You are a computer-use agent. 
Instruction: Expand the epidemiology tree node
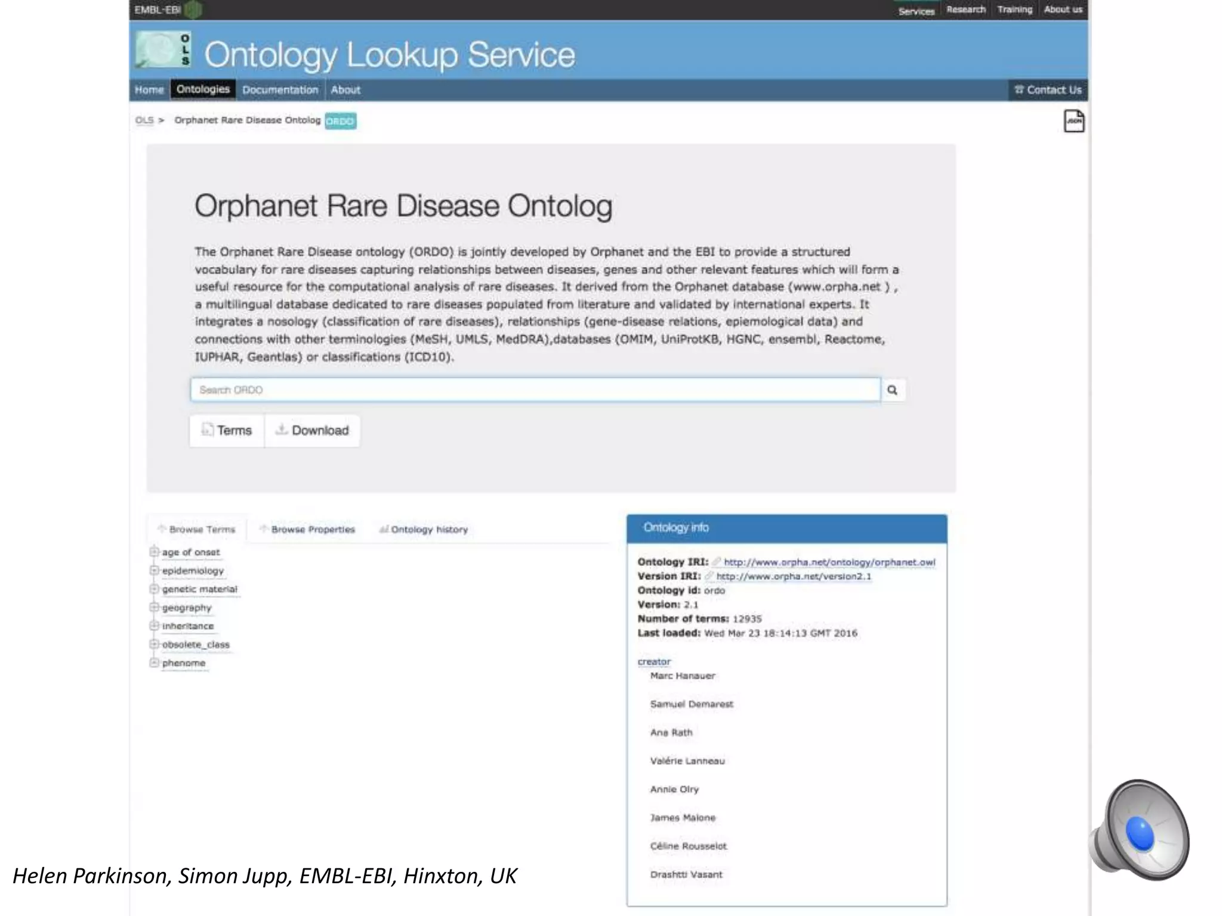point(154,570)
